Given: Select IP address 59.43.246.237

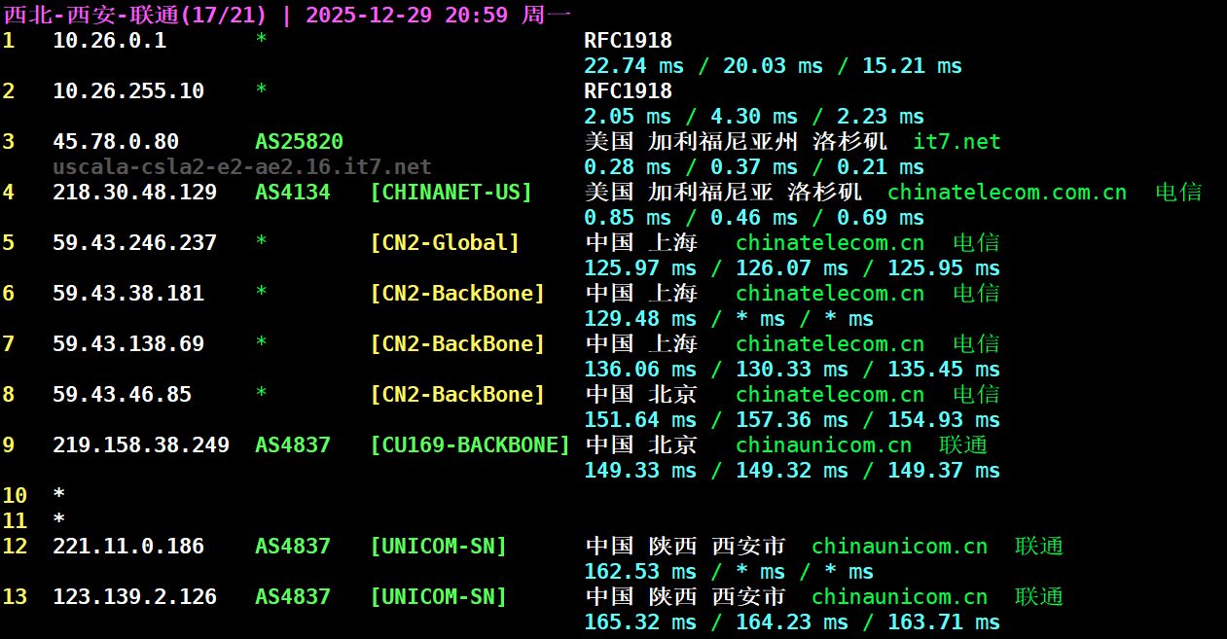Looking at the screenshot, I should (134, 243).
